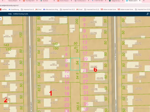Click pink lot number 12

pyautogui.click(x=67, y=77)
